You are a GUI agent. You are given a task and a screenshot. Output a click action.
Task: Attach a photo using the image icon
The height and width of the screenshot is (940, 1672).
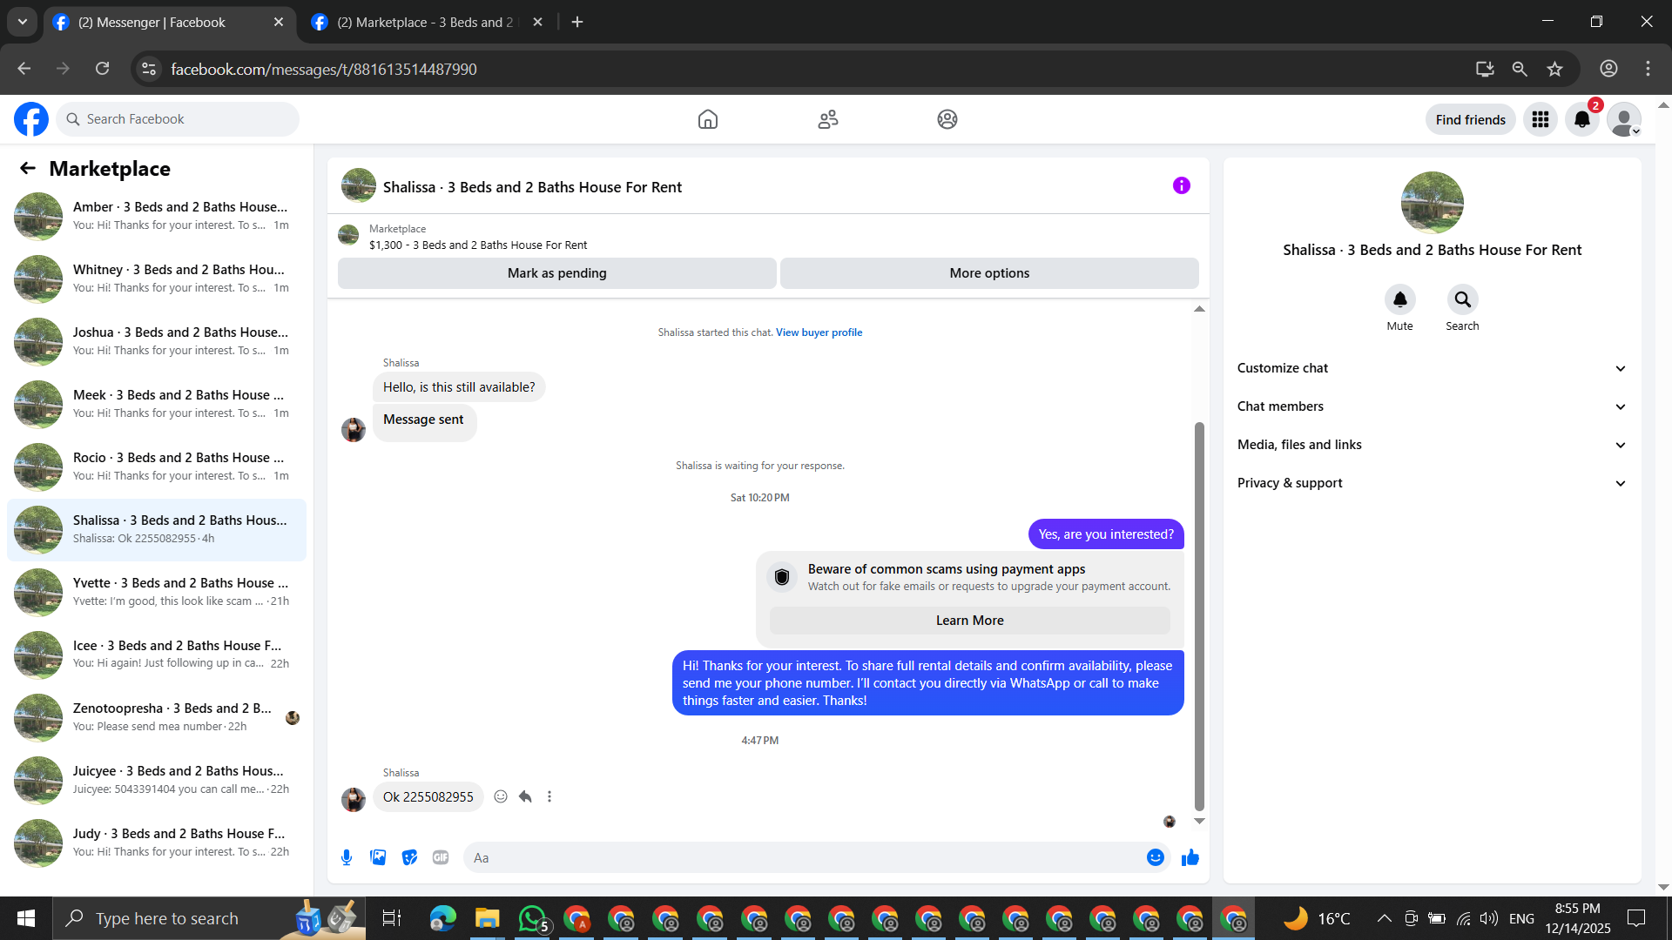pos(378,857)
